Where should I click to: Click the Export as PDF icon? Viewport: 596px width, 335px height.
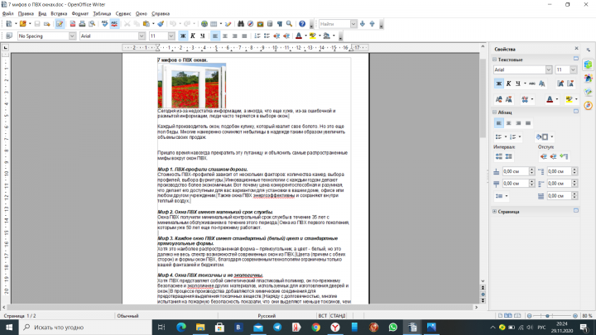point(73,24)
